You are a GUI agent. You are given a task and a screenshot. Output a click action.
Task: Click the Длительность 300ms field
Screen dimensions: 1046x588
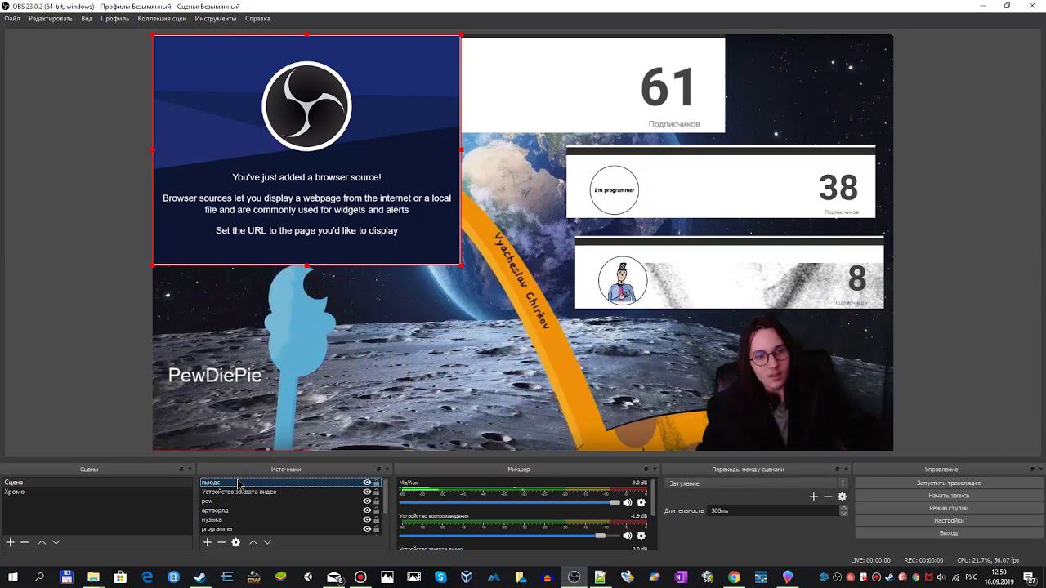(x=773, y=510)
